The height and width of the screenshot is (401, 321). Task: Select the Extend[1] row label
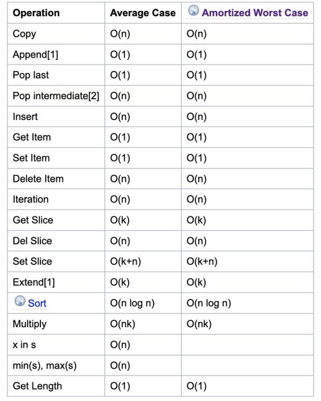(33, 282)
